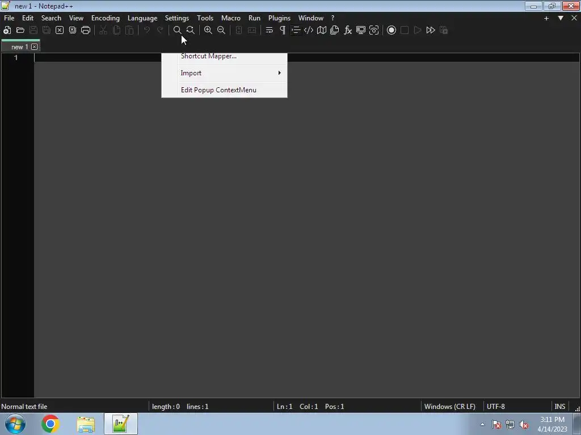The width and height of the screenshot is (581, 435).
Task: Open Replace via the toolbar icon
Action: (191, 31)
